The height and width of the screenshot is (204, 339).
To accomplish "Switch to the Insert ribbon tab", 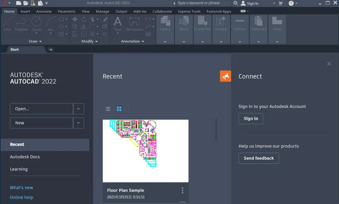I will (x=25, y=11).
